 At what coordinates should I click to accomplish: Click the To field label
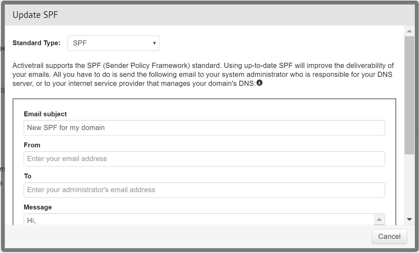click(x=28, y=176)
